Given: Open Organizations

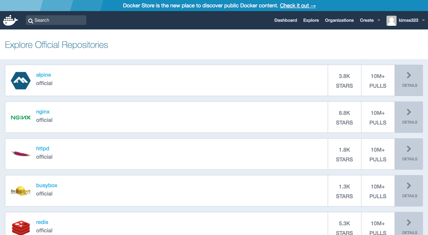Looking at the screenshot, I should tap(339, 20).
